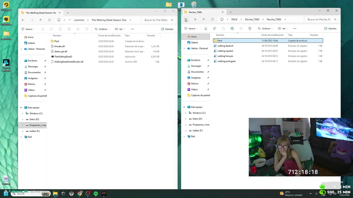
Task: Sort by Fecha de modificación in left window
Action: tap(109, 35)
